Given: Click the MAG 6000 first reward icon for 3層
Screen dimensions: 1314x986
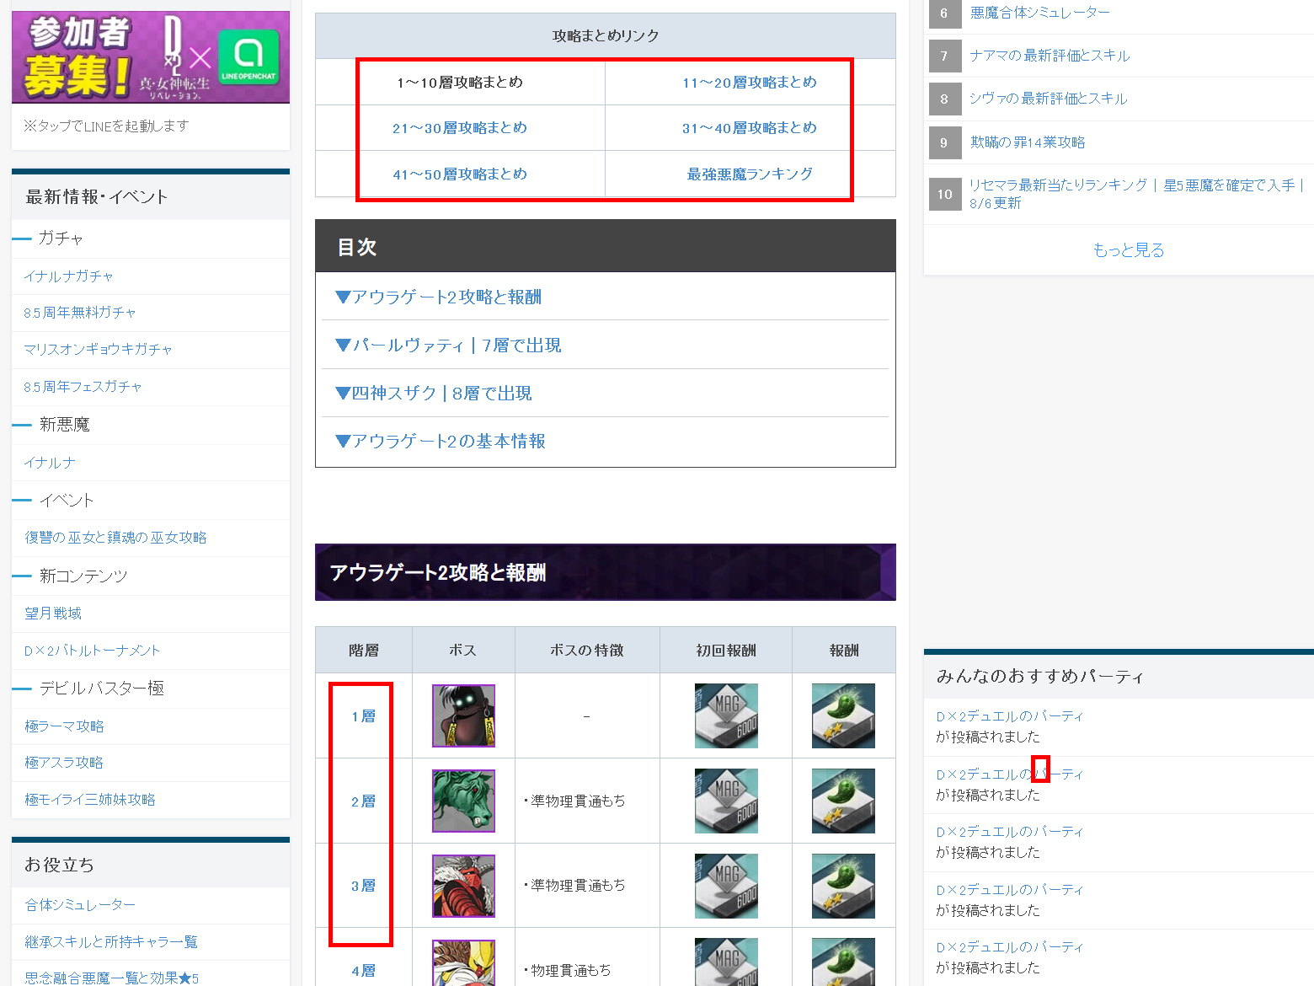Looking at the screenshot, I should (726, 886).
